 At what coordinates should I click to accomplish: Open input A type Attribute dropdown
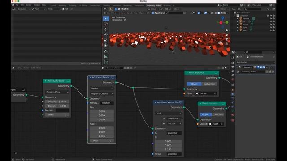point(174,119)
